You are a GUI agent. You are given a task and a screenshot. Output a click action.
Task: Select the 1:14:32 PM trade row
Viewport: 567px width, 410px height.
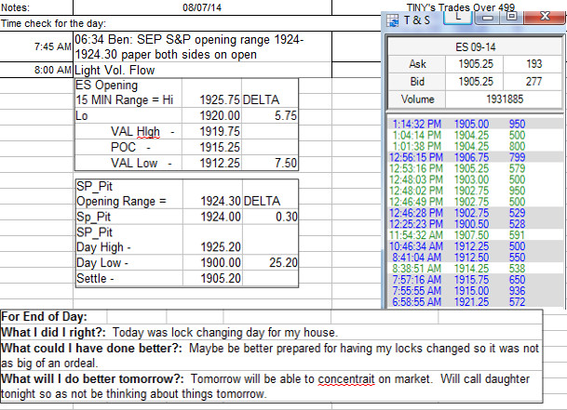click(475, 125)
